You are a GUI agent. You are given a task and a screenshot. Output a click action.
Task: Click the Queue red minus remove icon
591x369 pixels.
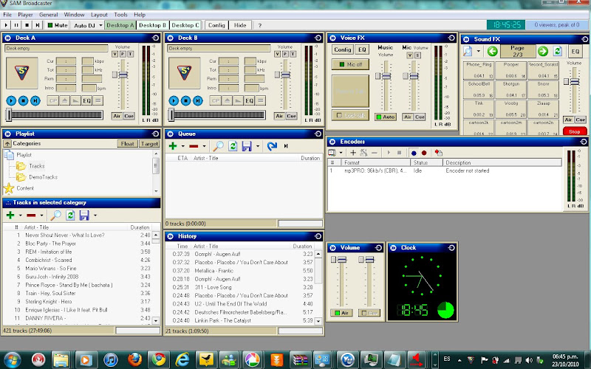pos(194,146)
